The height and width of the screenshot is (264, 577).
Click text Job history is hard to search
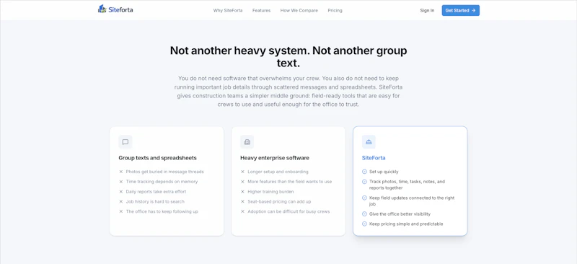coord(155,201)
